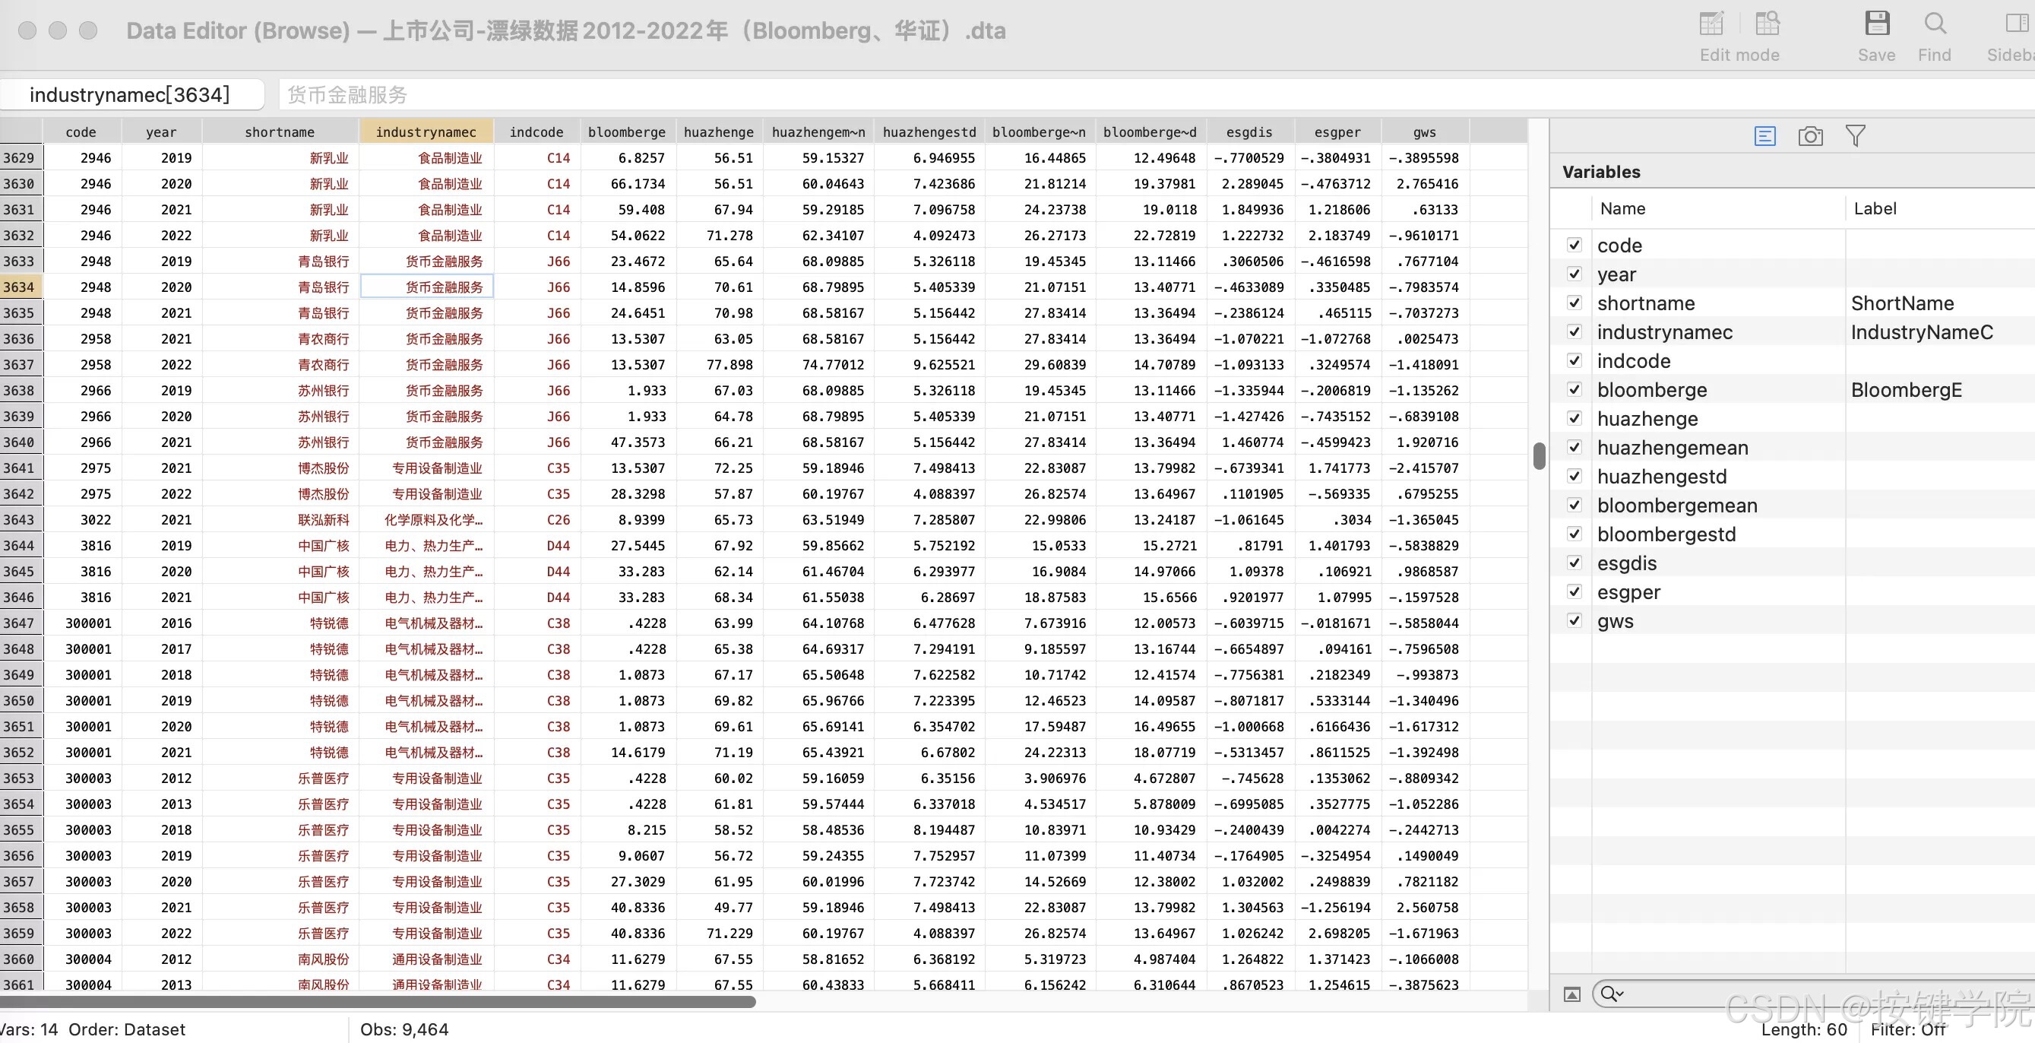Select esgper variable in Variables list
The image size is (2035, 1043).
[x=1628, y=592]
